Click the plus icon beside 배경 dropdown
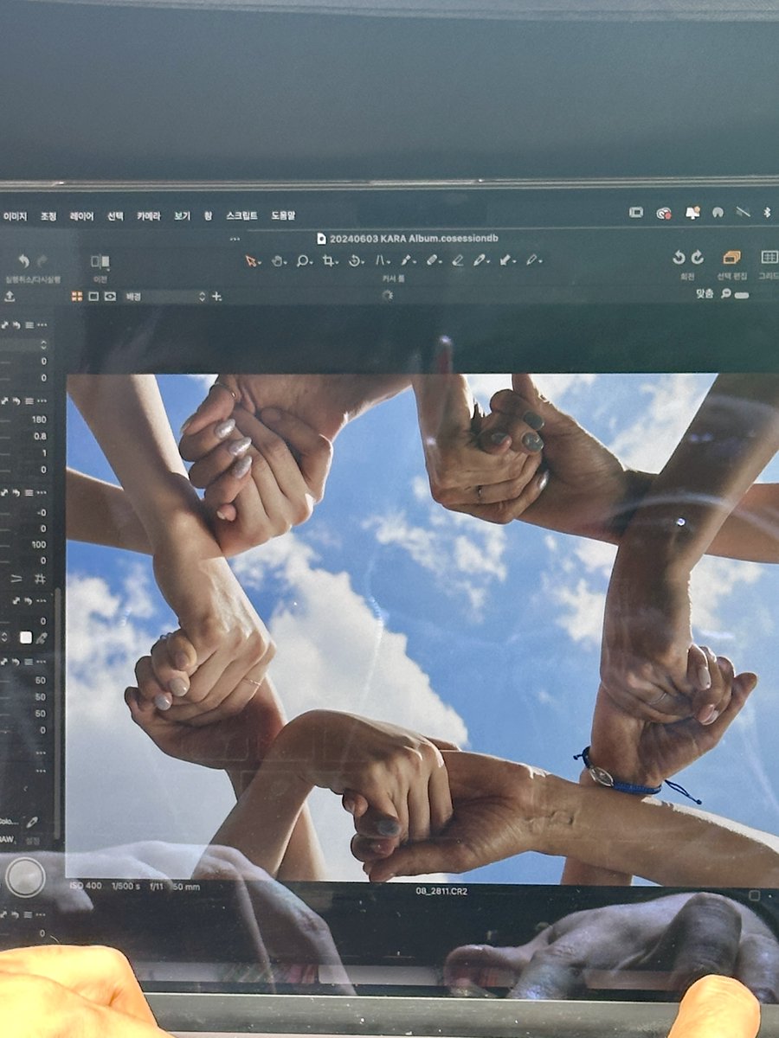The height and width of the screenshot is (1038, 779). click(x=216, y=296)
